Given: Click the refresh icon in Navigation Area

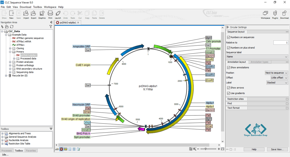Looking at the screenshot, I should tap(12, 27).
